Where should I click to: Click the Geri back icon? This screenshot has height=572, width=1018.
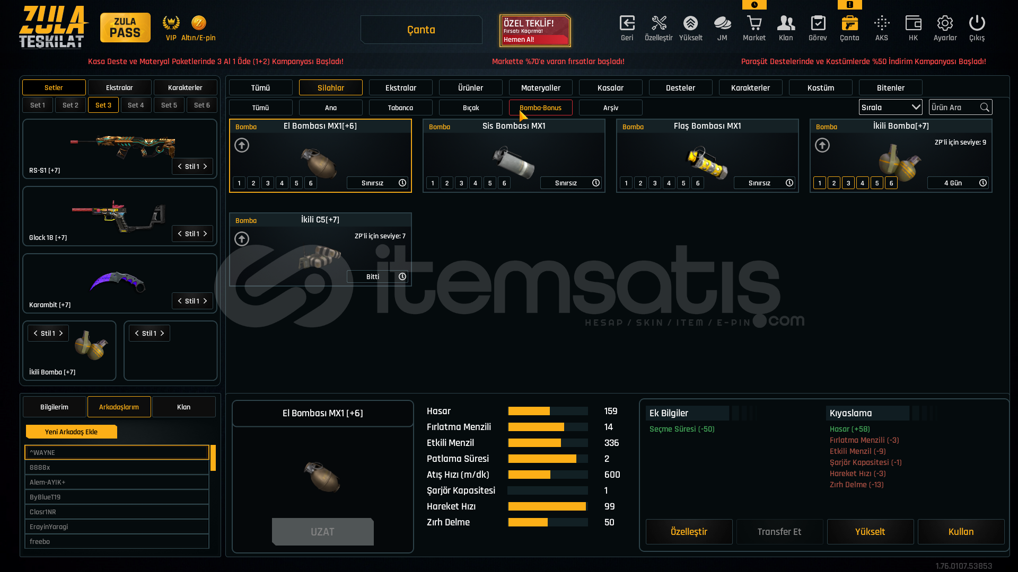pyautogui.click(x=627, y=23)
